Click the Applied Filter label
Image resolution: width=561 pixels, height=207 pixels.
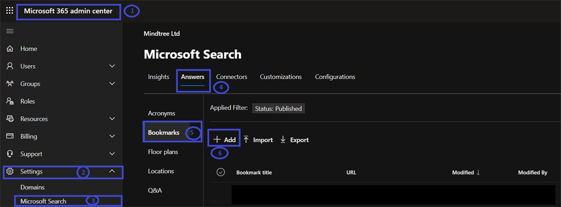click(x=228, y=108)
